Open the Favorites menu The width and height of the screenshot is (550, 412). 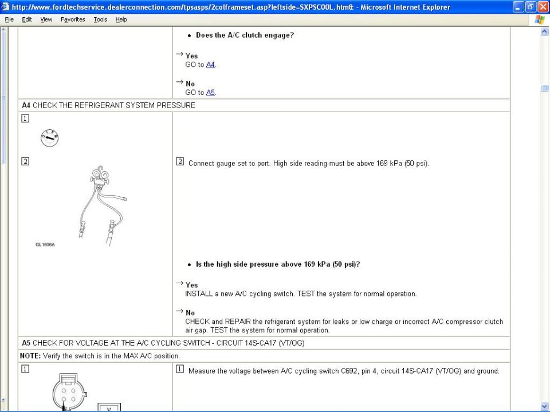point(73,19)
